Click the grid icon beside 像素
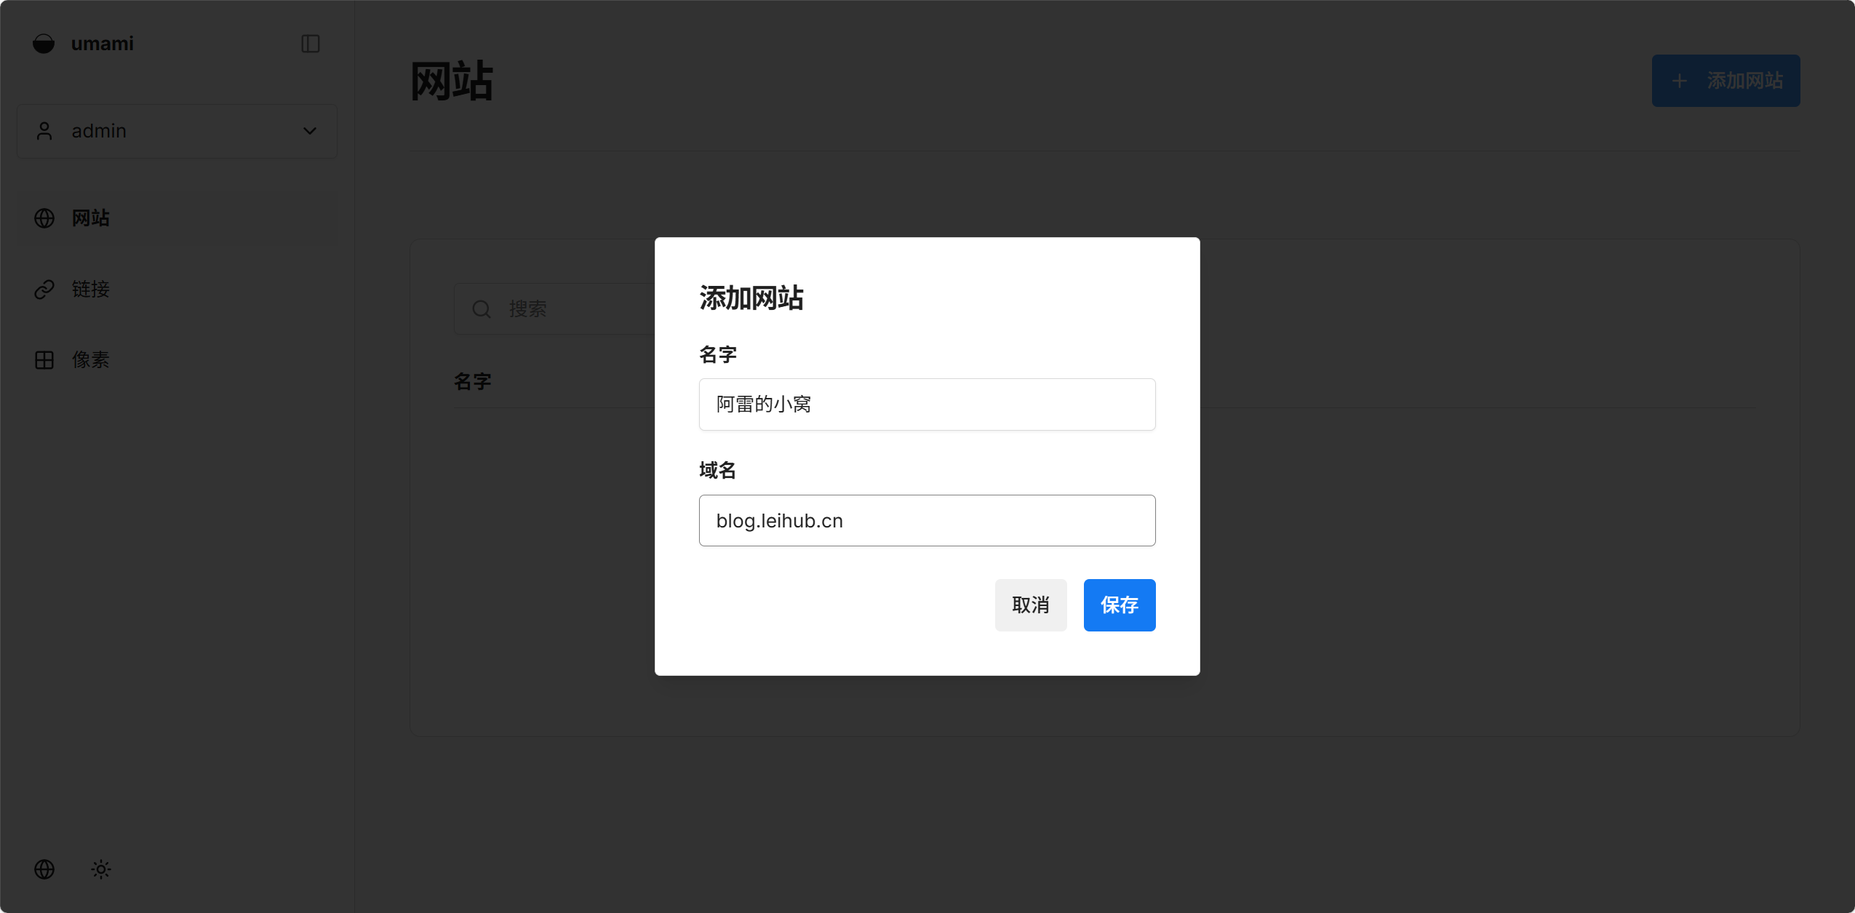The width and height of the screenshot is (1855, 913). [44, 360]
